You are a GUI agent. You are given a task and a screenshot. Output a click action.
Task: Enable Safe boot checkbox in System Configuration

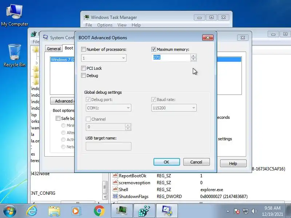click(58, 118)
